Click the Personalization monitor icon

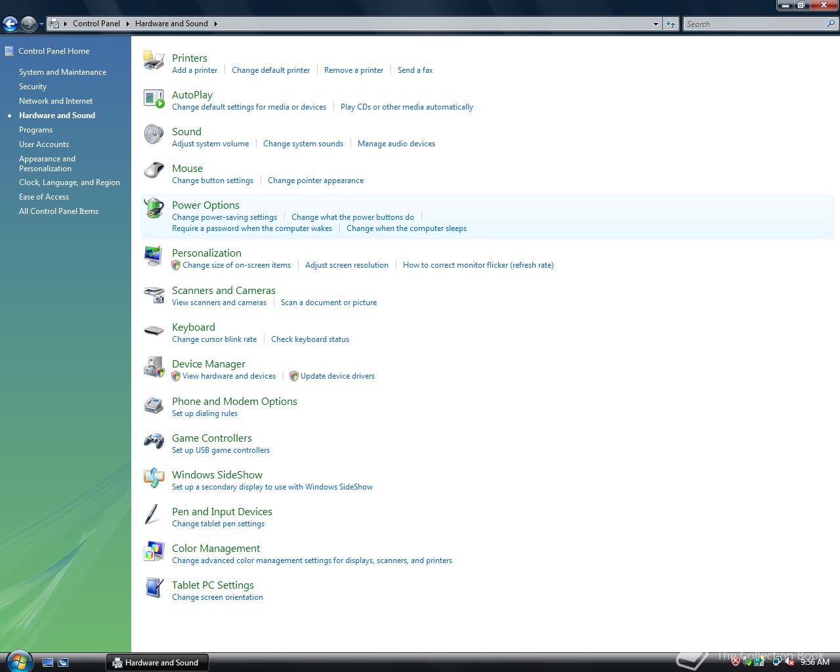[x=154, y=256]
